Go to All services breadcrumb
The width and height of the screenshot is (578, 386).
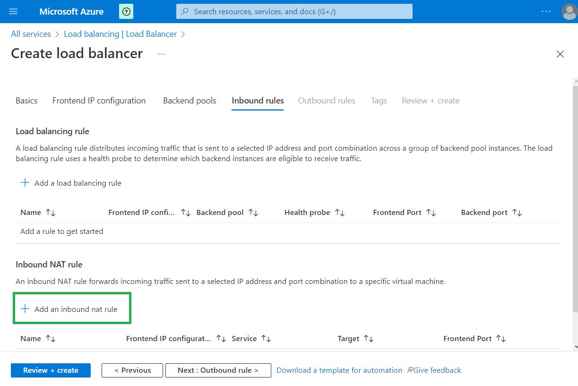click(x=31, y=34)
